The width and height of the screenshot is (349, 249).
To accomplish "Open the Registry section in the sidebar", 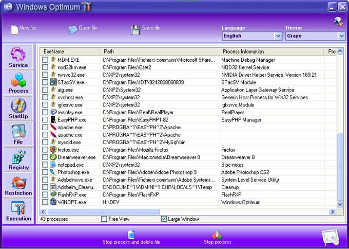I will pos(18,159).
